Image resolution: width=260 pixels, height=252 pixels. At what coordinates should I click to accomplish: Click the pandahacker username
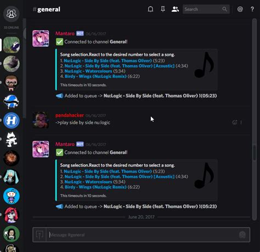click(x=70, y=115)
